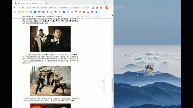Image resolution: width=193 pixels, height=108 pixels.
Task: Open the photo of two gunmen outside brick house
Action: (x=50, y=81)
